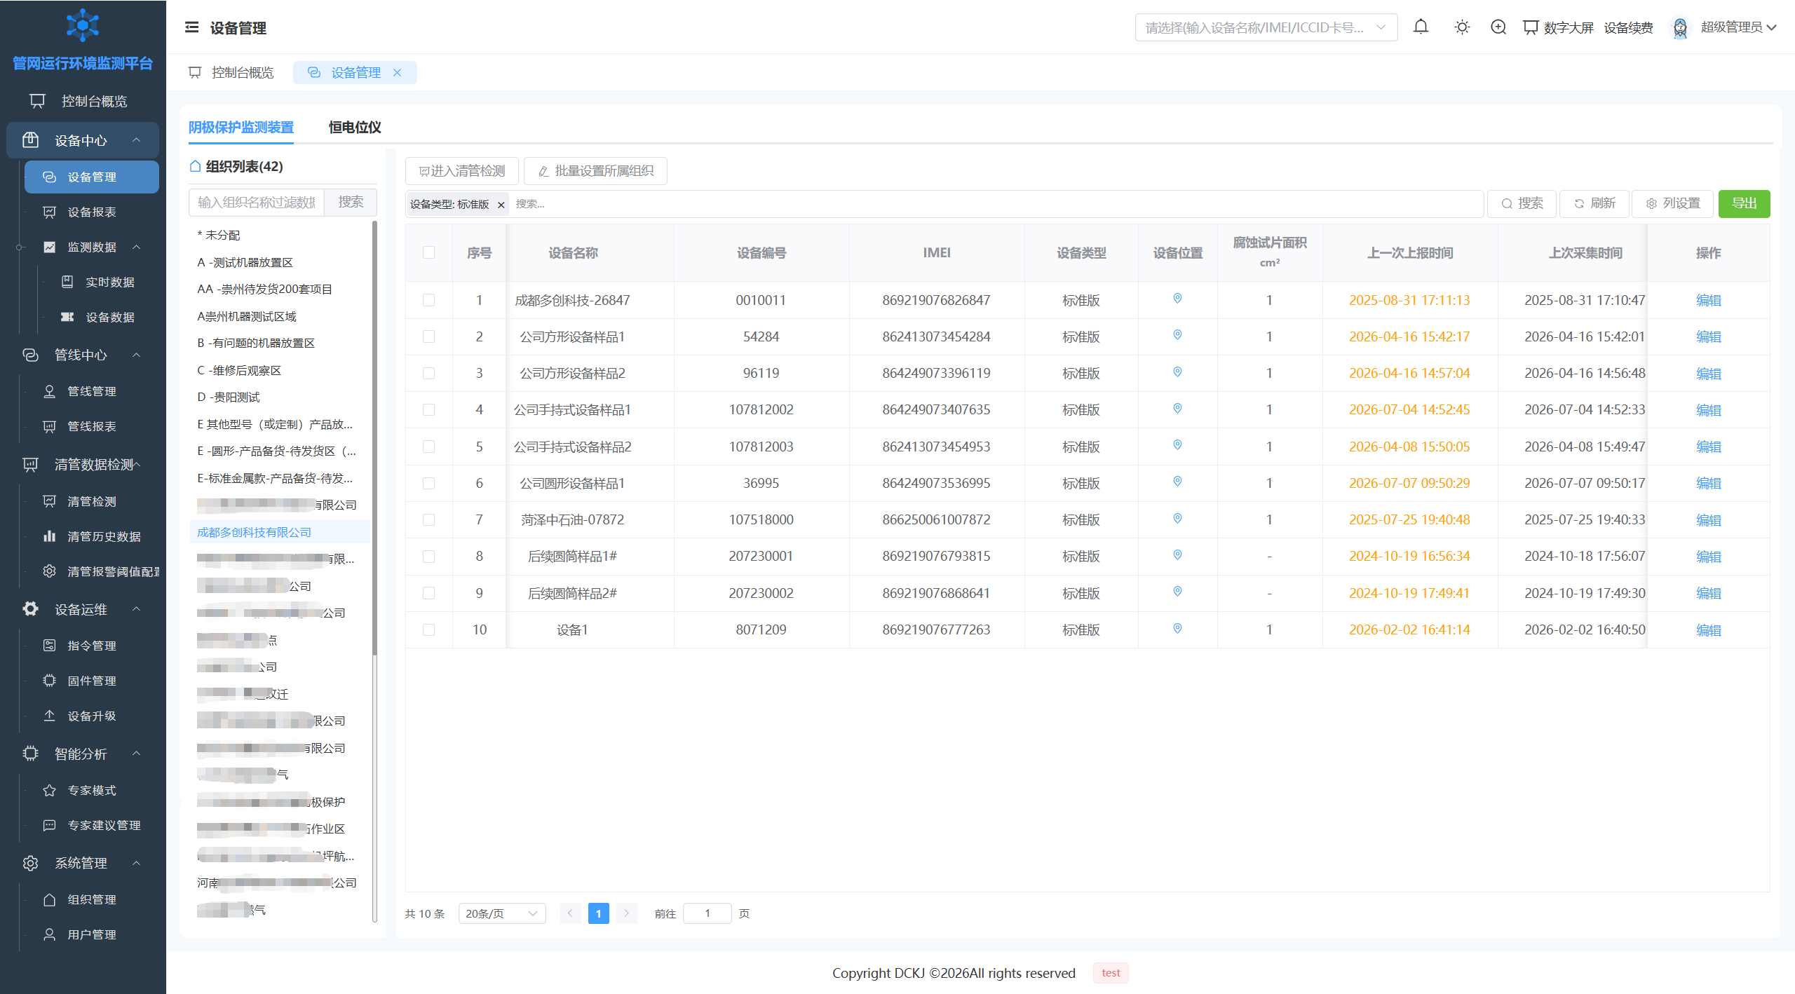Click the zoom plus icon in header
This screenshot has height=994, width=1795.
tap(1498, 27)
